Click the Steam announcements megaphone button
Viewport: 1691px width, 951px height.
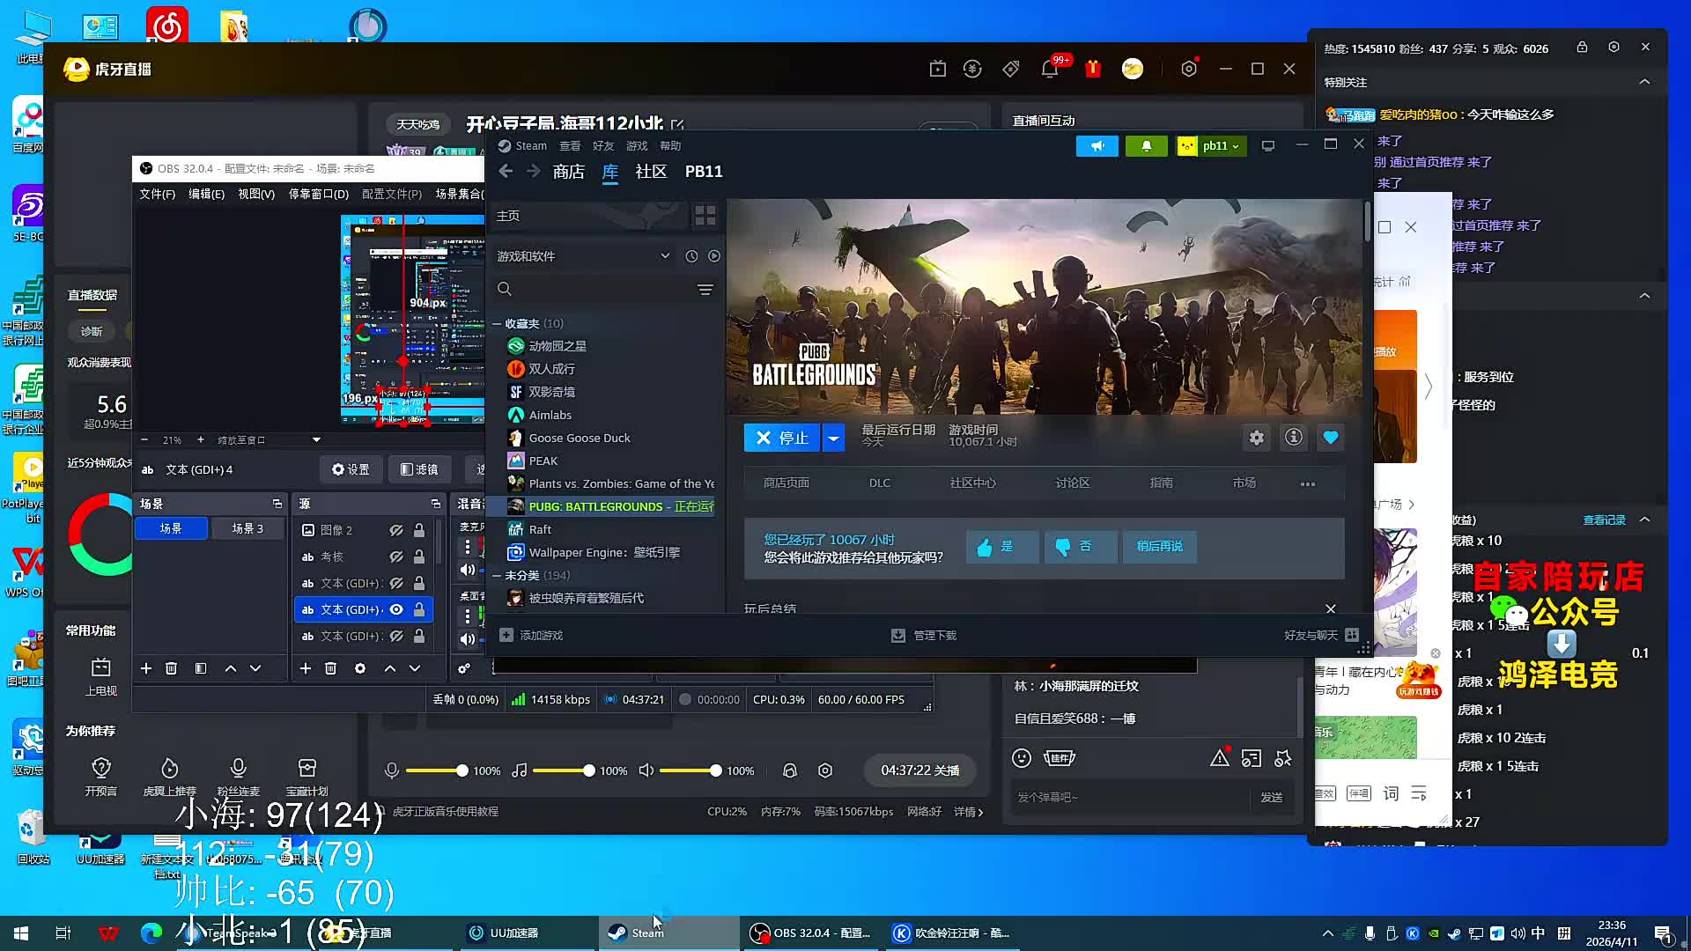[x=1097, y=146]
